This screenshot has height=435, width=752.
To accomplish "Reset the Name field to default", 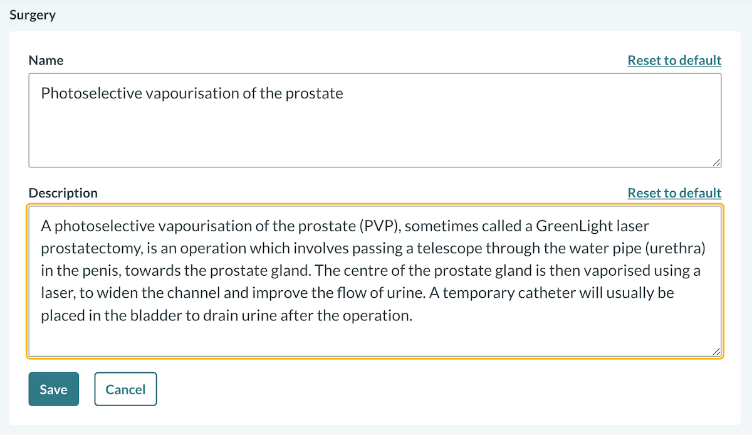I will coord(674,60).
